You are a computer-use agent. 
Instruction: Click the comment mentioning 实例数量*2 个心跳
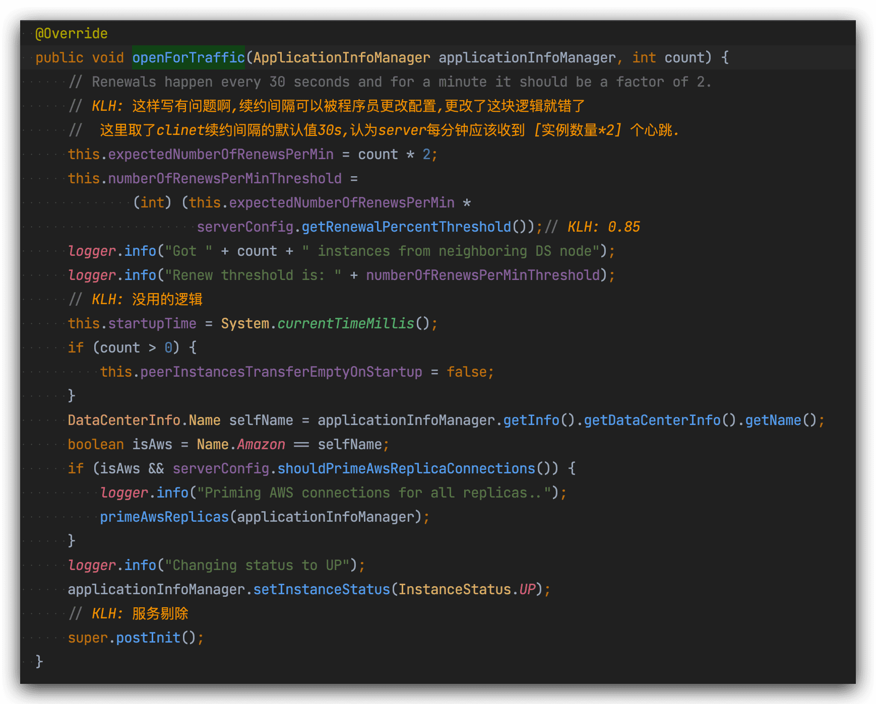(x=374, y=130)
